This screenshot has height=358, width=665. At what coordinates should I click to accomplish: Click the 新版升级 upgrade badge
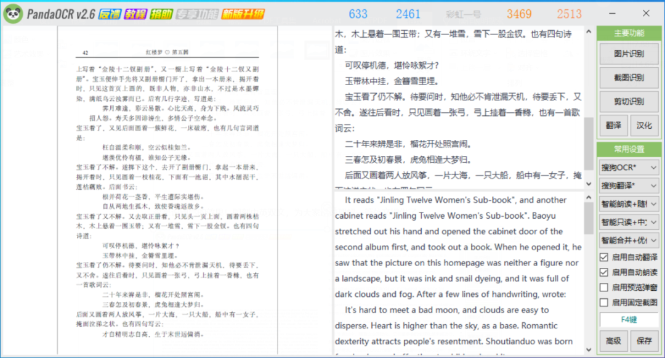243,14
